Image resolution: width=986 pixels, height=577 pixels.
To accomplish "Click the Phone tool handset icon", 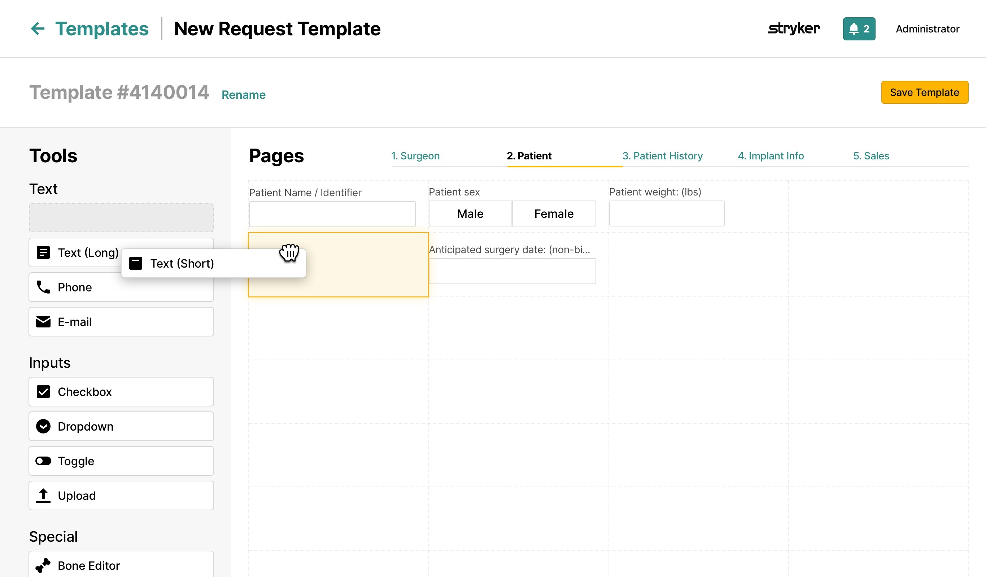I will tap(43, 287).
